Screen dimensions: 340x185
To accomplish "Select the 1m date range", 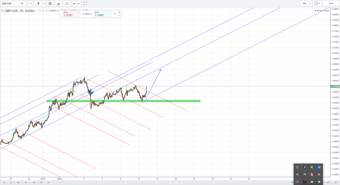I will click(x=34, y=182).
